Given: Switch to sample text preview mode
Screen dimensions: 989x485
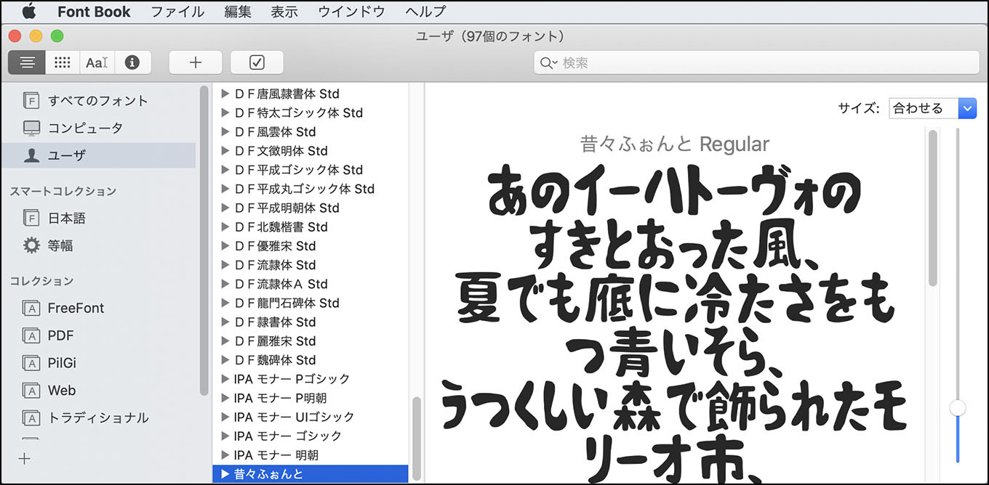Looking at the screenshot, I should point(27,62).
